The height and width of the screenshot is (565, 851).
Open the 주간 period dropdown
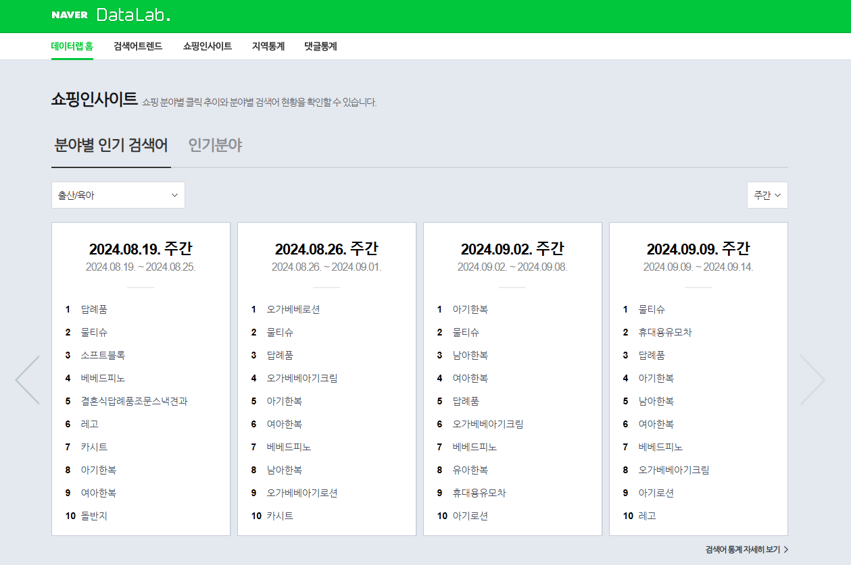[767, 194]
